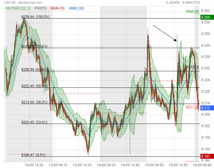Viewport: 214px width, 168px height.
Task: Click the 8 220 axis value
Action: (x=206, y=91)
